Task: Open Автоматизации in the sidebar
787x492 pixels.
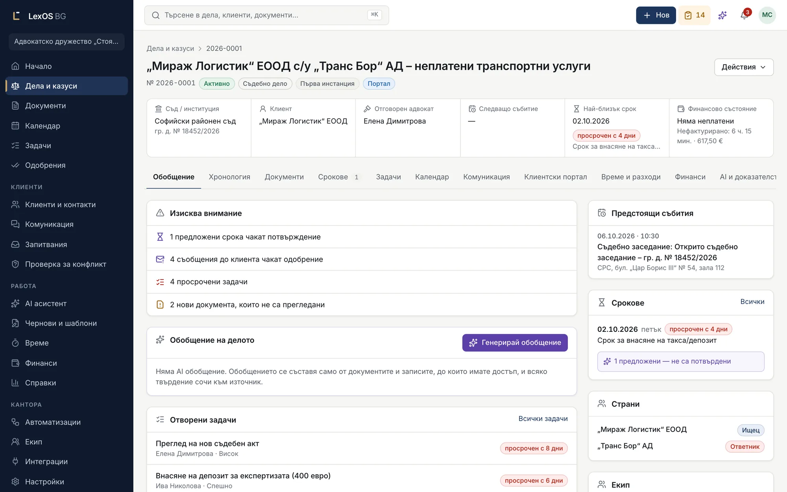Action: [x=67, y=422]
